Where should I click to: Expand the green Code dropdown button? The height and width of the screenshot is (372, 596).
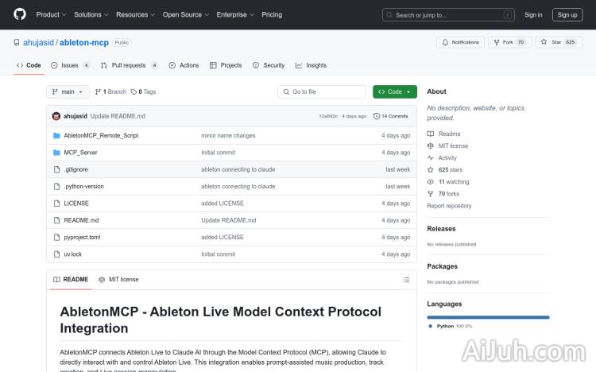[x=394, y=91]
